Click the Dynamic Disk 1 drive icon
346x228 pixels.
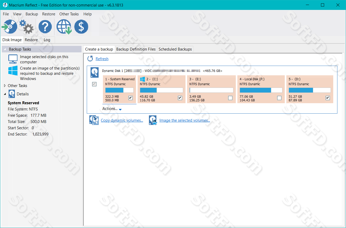(x=95, y=72)
